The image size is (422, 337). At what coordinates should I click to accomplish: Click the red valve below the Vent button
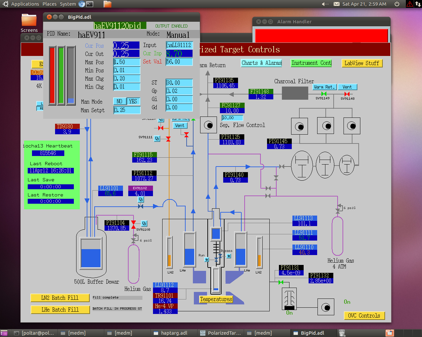tap(186, 135)
